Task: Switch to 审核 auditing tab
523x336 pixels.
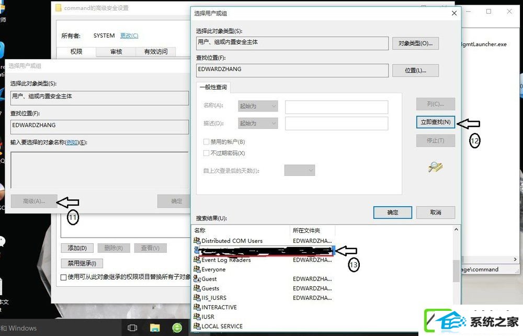Action: [x=116, y=52]
